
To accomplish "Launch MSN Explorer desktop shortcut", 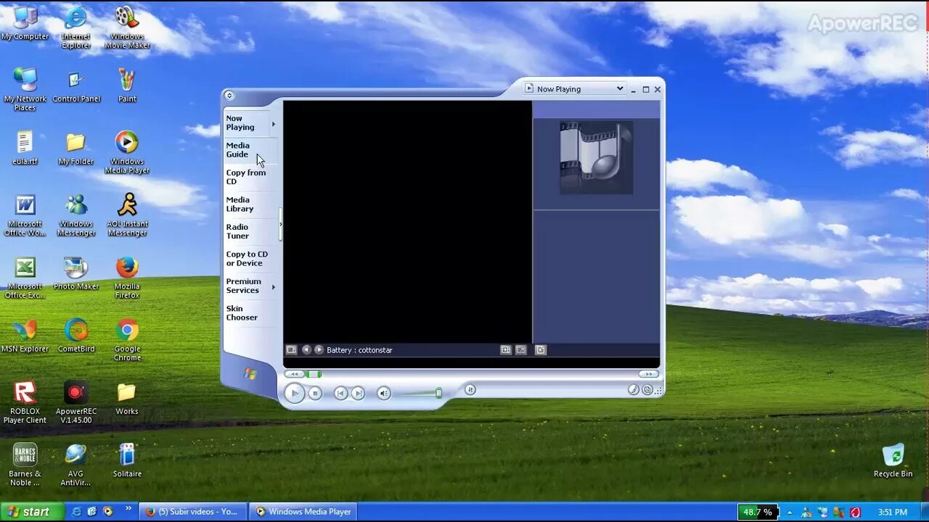I will pyautogui.click(x=25, y=336).
